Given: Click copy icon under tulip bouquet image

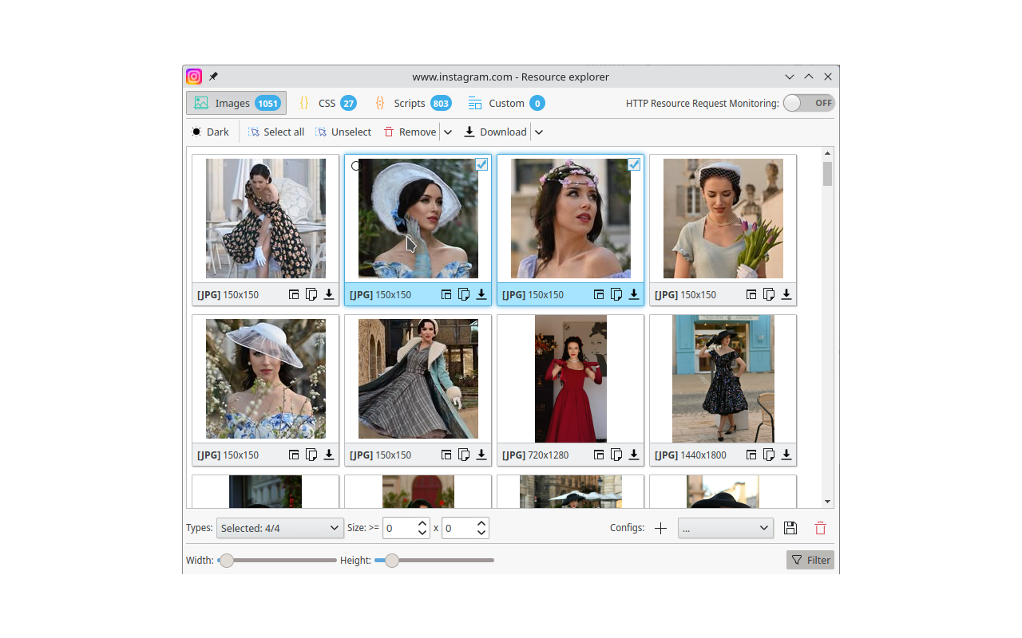Looking at the screenshot, I should [x=769, y=294].
